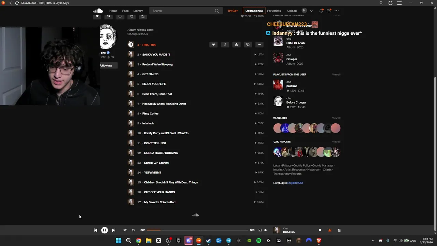Open the cast icon in player bar
Image resolution: width=437 pixels, height=246 pixels.
point(260,230)
